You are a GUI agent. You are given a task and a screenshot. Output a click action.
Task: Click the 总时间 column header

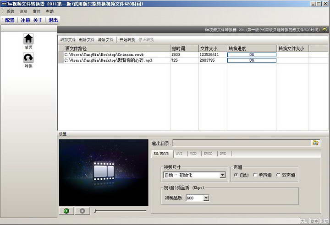pos(184,48)
